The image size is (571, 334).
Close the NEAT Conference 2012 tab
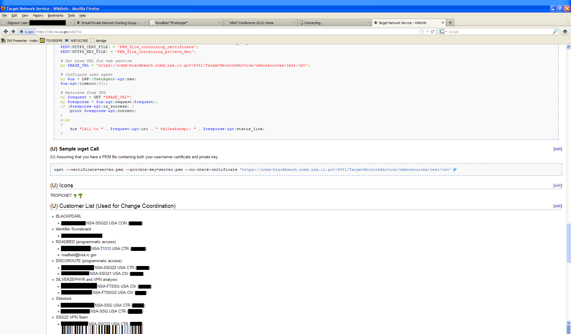coord(294,23)
